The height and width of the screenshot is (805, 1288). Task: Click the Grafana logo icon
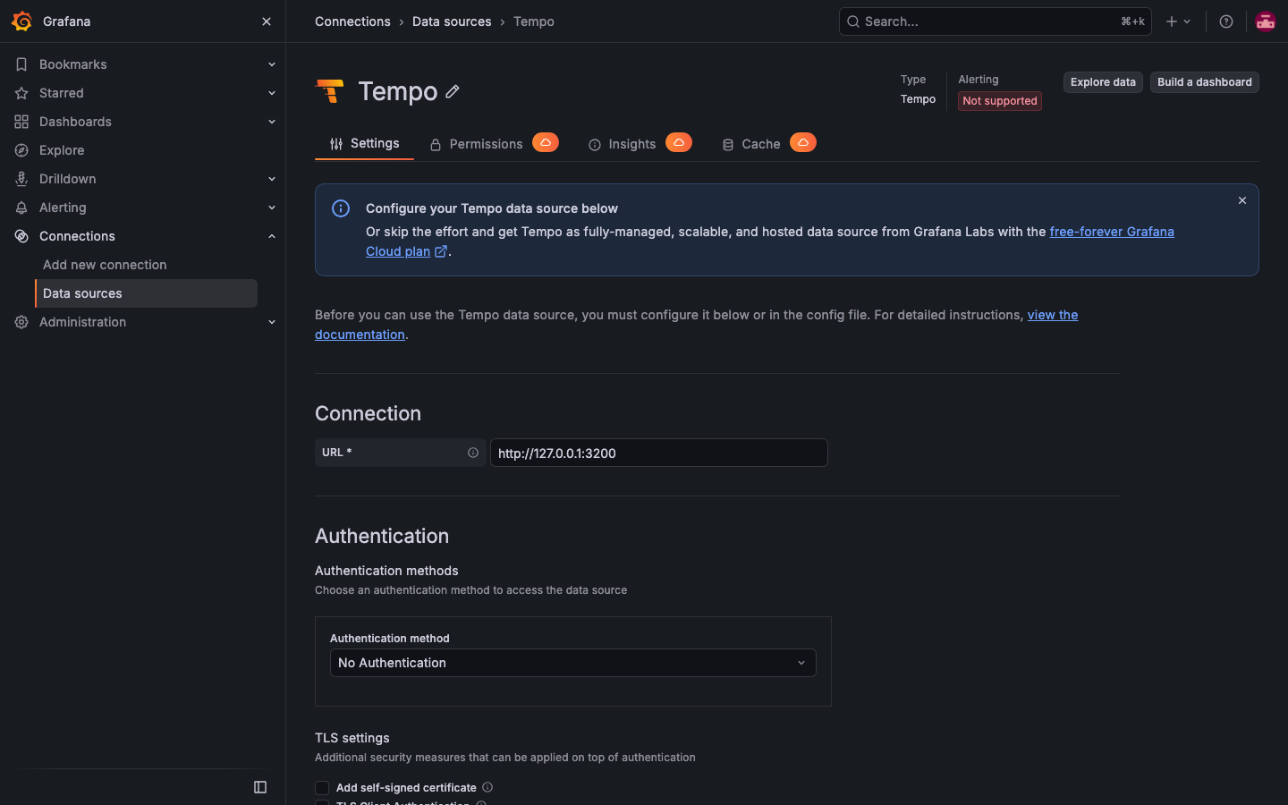[22, 21]
